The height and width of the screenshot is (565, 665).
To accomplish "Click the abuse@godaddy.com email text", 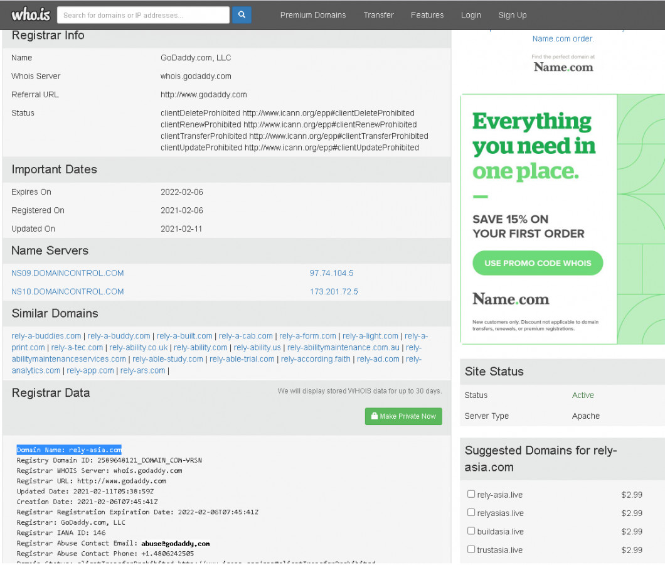I will 176,544.
